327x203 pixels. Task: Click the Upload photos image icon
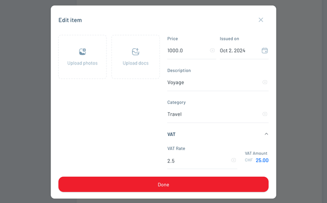tap(83, 52)
